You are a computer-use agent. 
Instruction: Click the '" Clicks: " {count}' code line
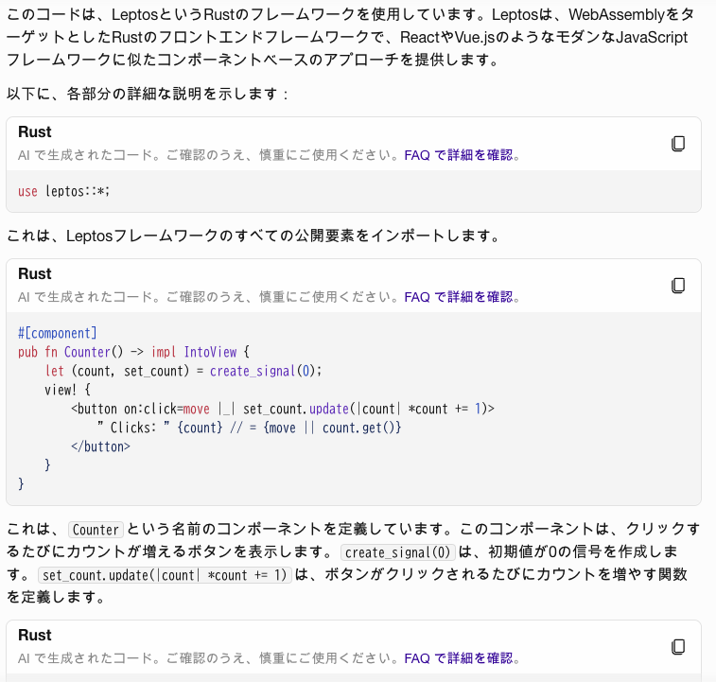point(250,428)
